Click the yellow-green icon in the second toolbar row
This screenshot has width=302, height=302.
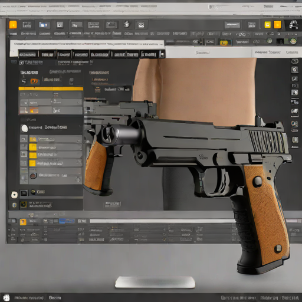coord(224,42)
